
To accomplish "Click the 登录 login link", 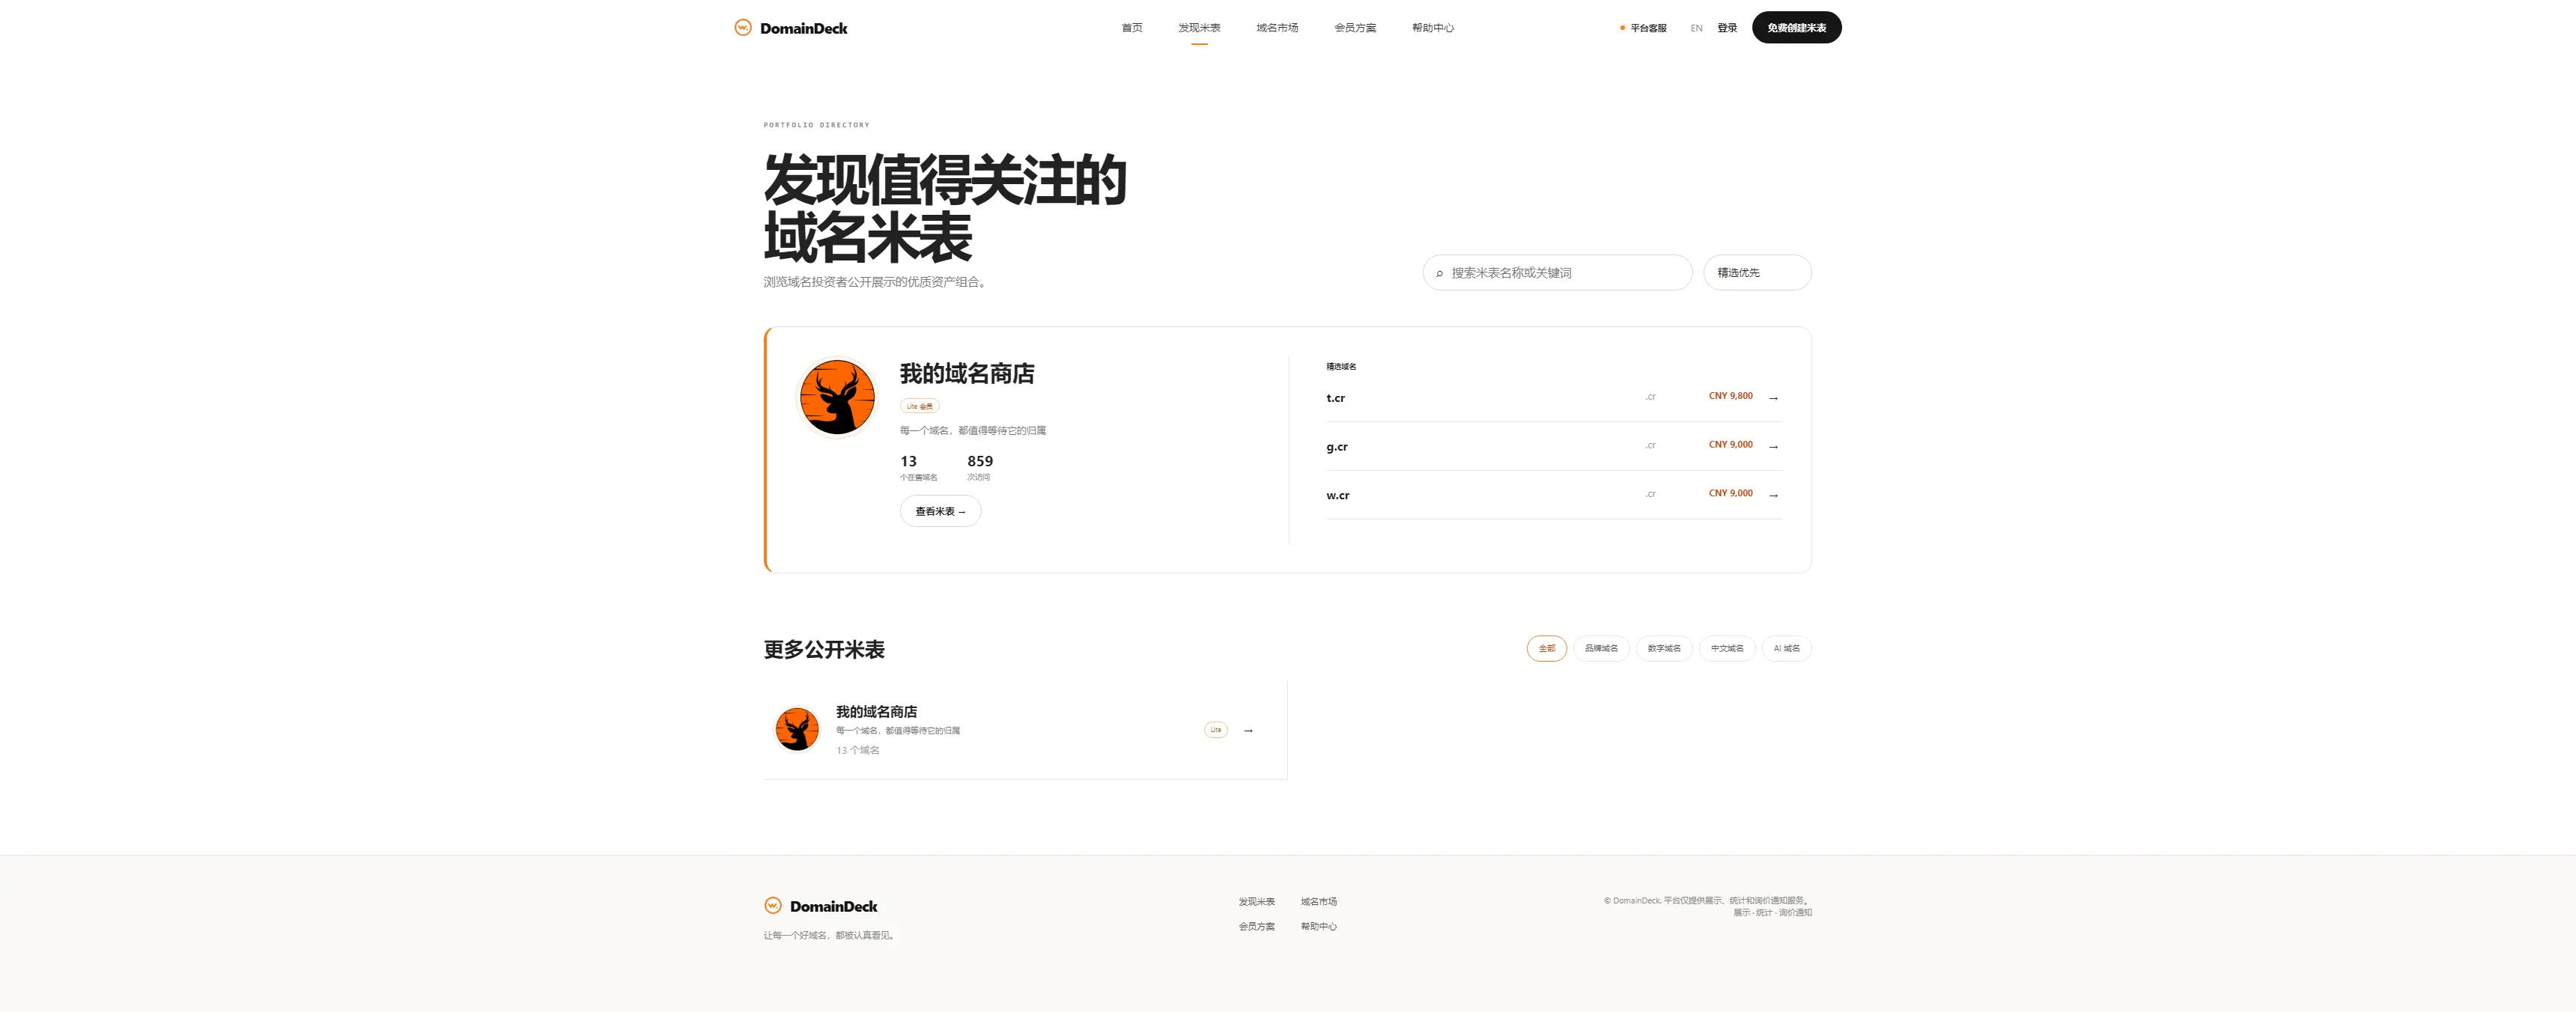I will point(1727,28).
